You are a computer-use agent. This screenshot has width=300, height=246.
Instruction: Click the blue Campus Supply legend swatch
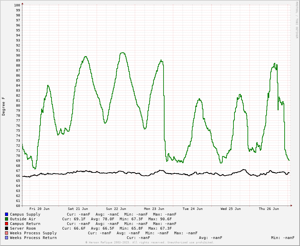coord(6,214)
